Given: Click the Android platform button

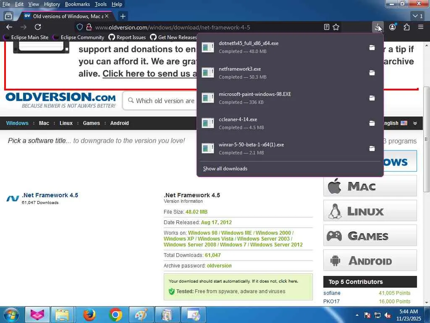Looking at the screenshot, I should 370,260.
